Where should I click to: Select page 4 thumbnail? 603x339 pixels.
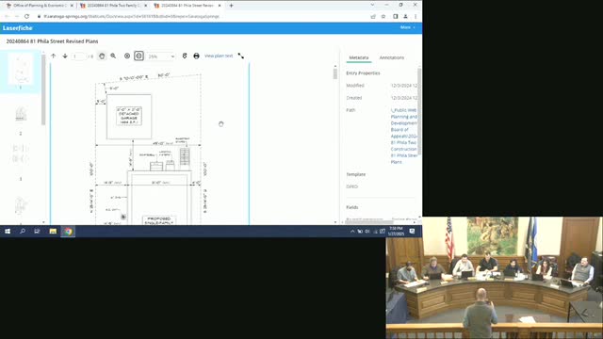[x=21, y=205]
